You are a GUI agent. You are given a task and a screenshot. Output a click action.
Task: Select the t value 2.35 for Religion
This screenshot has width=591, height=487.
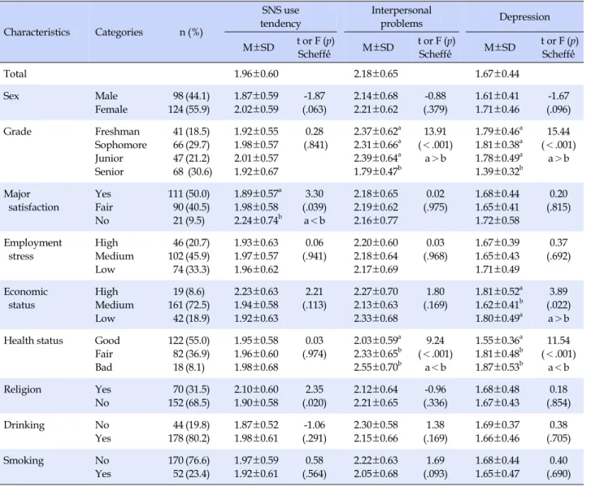pyautogui.click(x=315, y=389)
